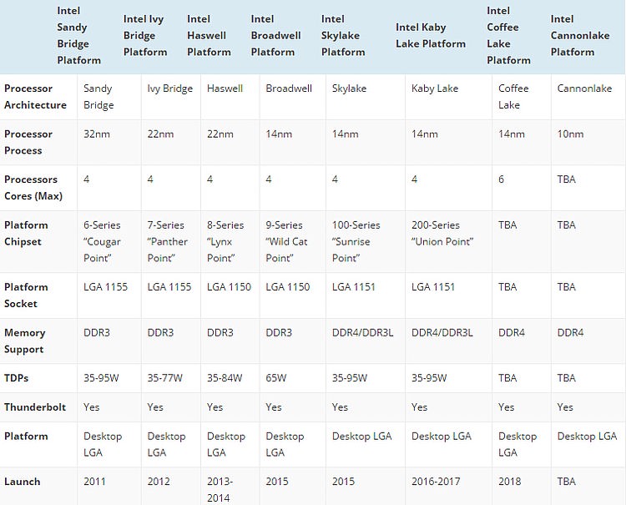Click the Intel Coffee Lake Platform header
Viewport: 626px width, 505px height.
click(x=508, y=36)
